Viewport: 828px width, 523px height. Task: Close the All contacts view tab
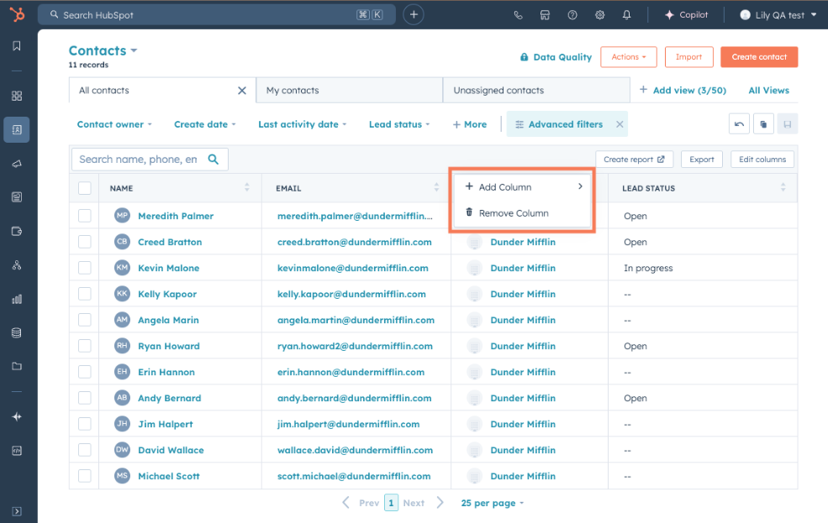(242, 91)
